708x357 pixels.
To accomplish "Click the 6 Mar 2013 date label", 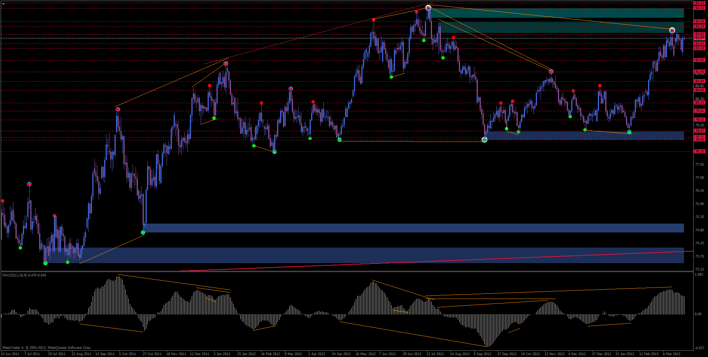I will click(671, 354).
